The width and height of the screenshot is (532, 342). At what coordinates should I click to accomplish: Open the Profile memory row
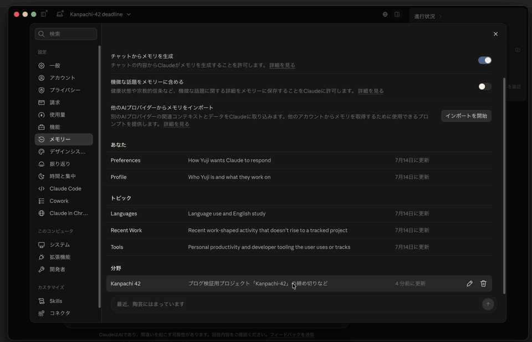pos(299,177)
